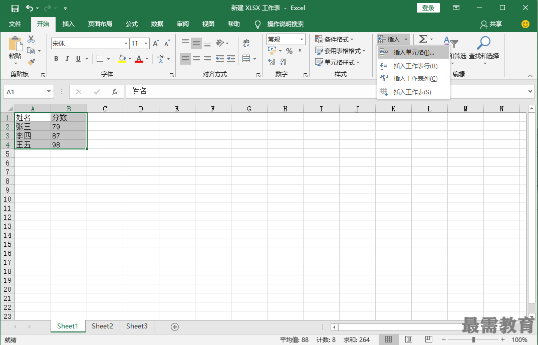Switch to the 视图 ribbon tab

click(208, 24)
